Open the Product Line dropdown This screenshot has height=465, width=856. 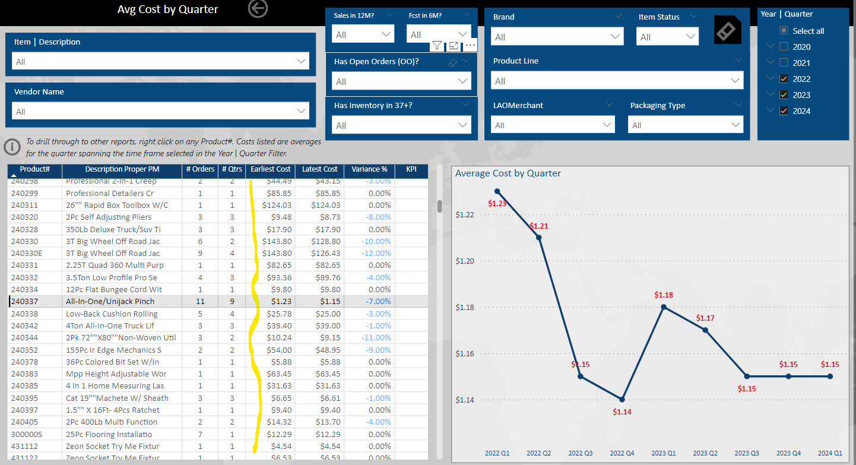pyautogui.click(x=617, y=80)
